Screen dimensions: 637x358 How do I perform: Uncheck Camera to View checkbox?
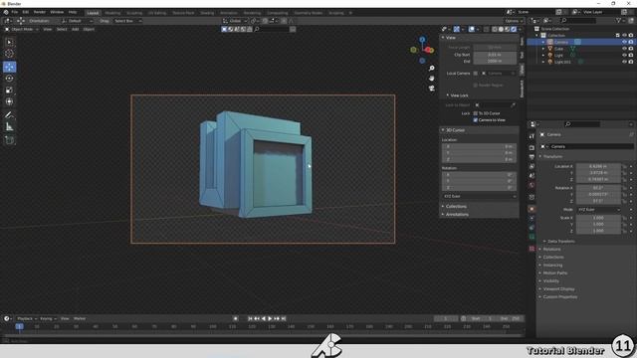point(476,120)
